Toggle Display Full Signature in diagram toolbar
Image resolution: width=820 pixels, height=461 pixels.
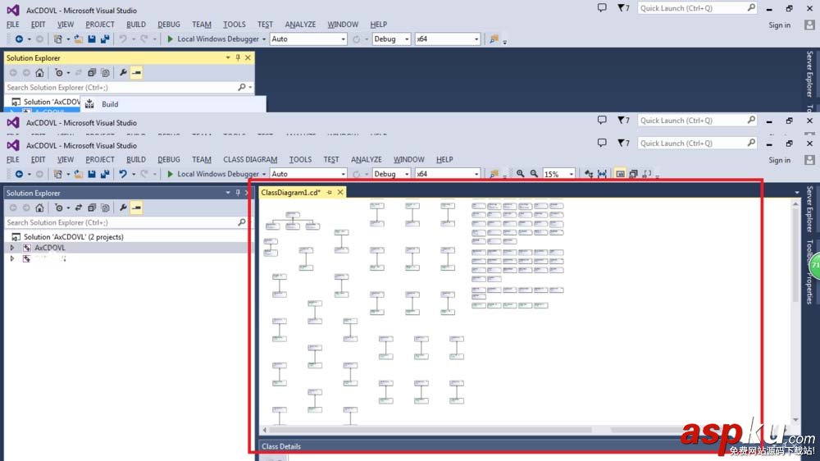click(647, 174)
